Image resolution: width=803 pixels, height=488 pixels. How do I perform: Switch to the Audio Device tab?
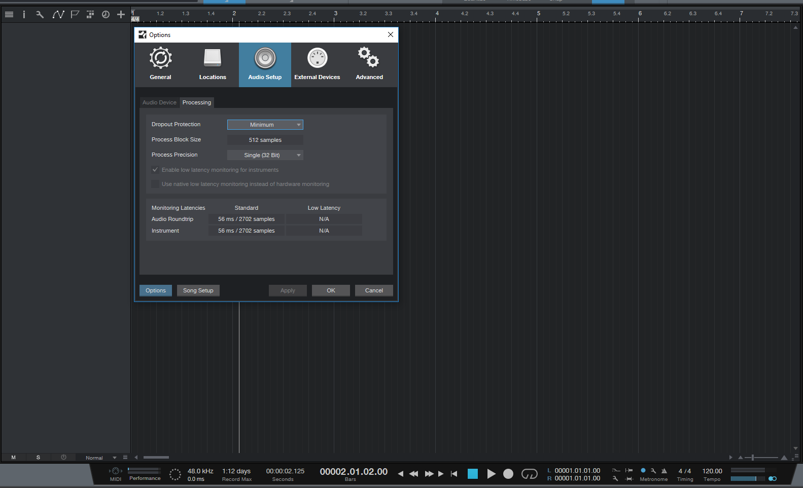pos(159,102)
